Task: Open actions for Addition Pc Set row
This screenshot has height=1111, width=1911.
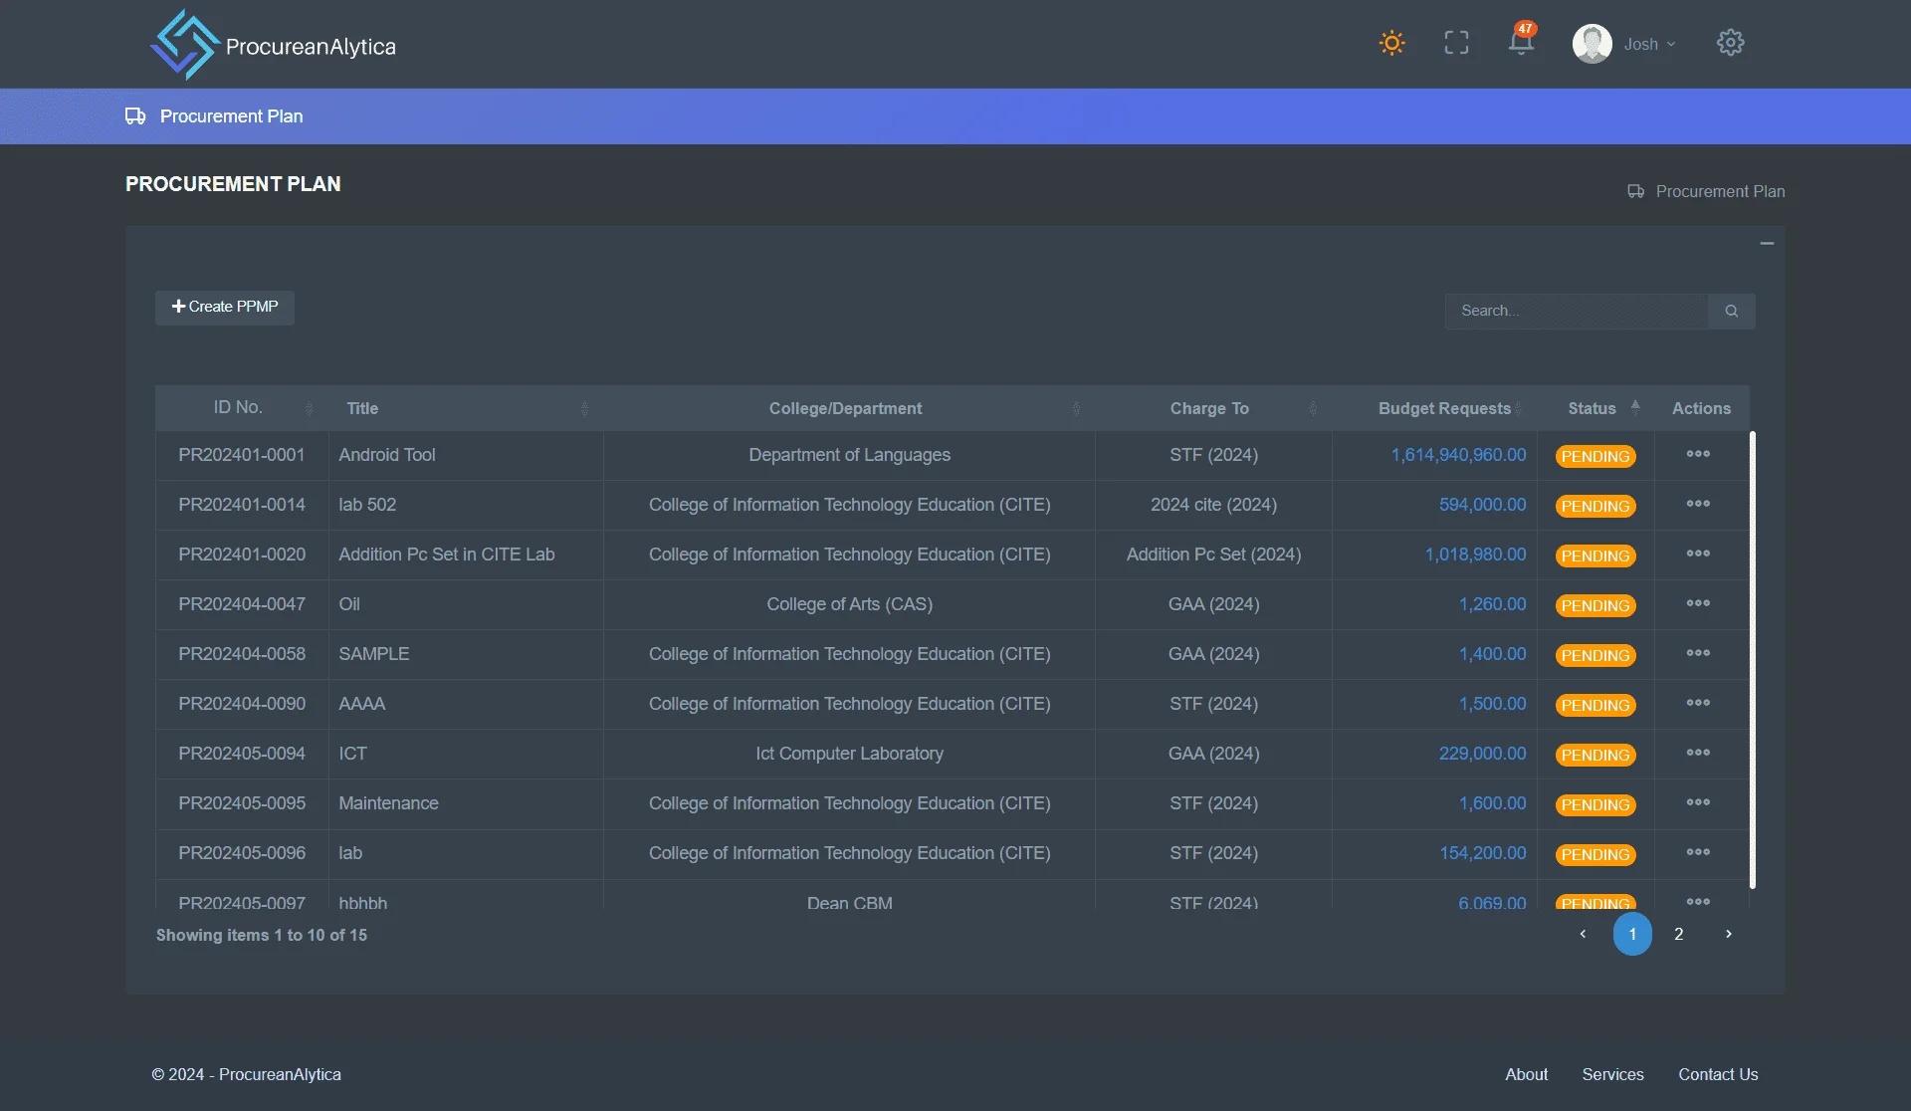Action: (1698, 554)
